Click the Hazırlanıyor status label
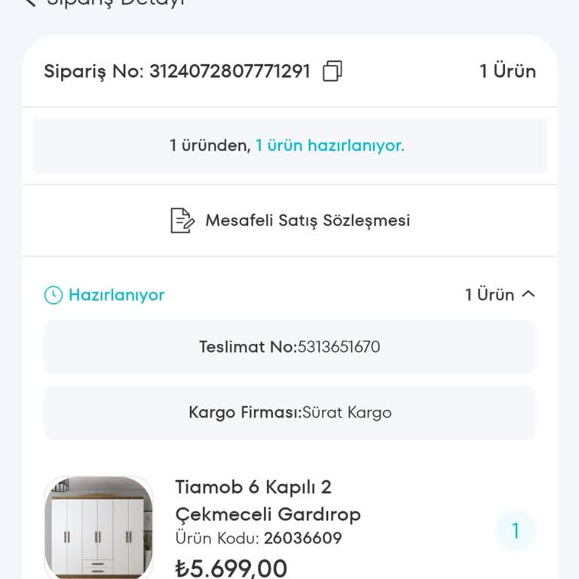 click(116, 295)
